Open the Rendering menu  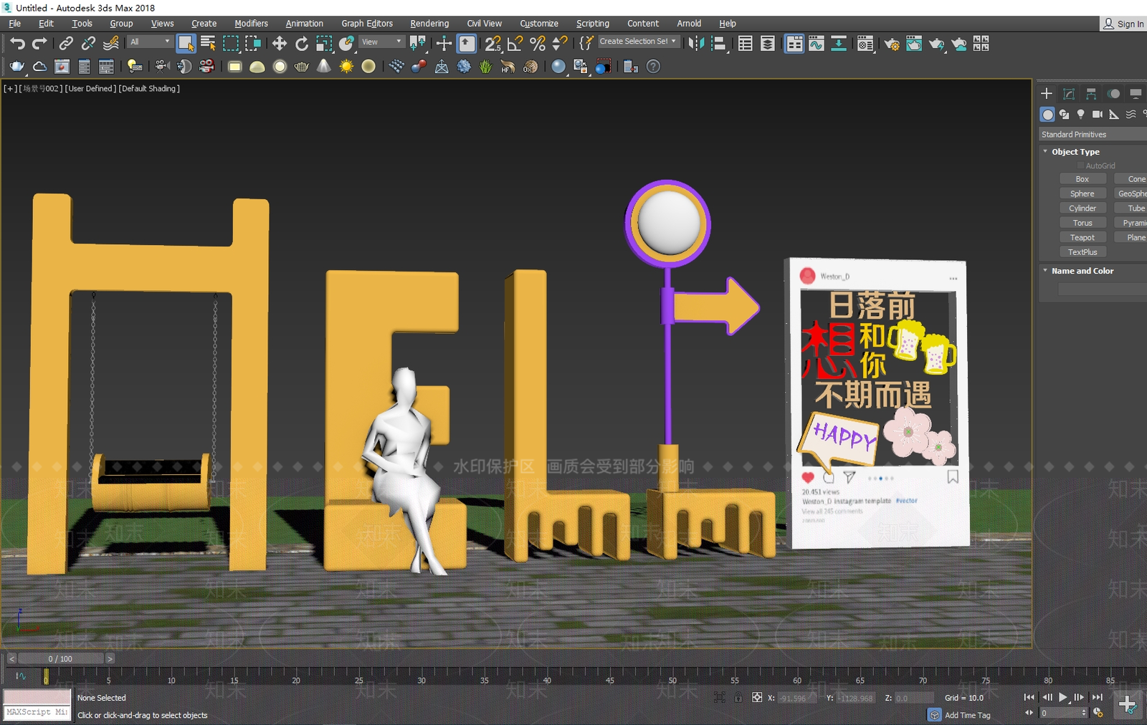(x=429, y=24)
